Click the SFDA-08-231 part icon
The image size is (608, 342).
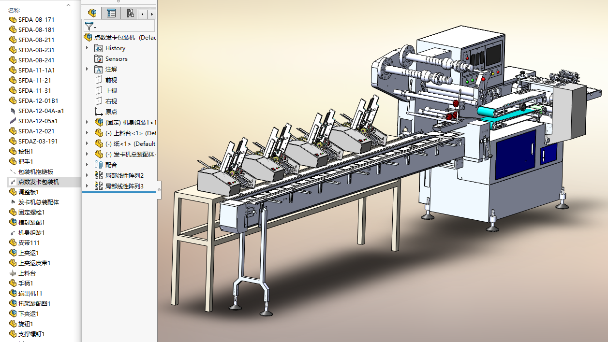[13, 50]
